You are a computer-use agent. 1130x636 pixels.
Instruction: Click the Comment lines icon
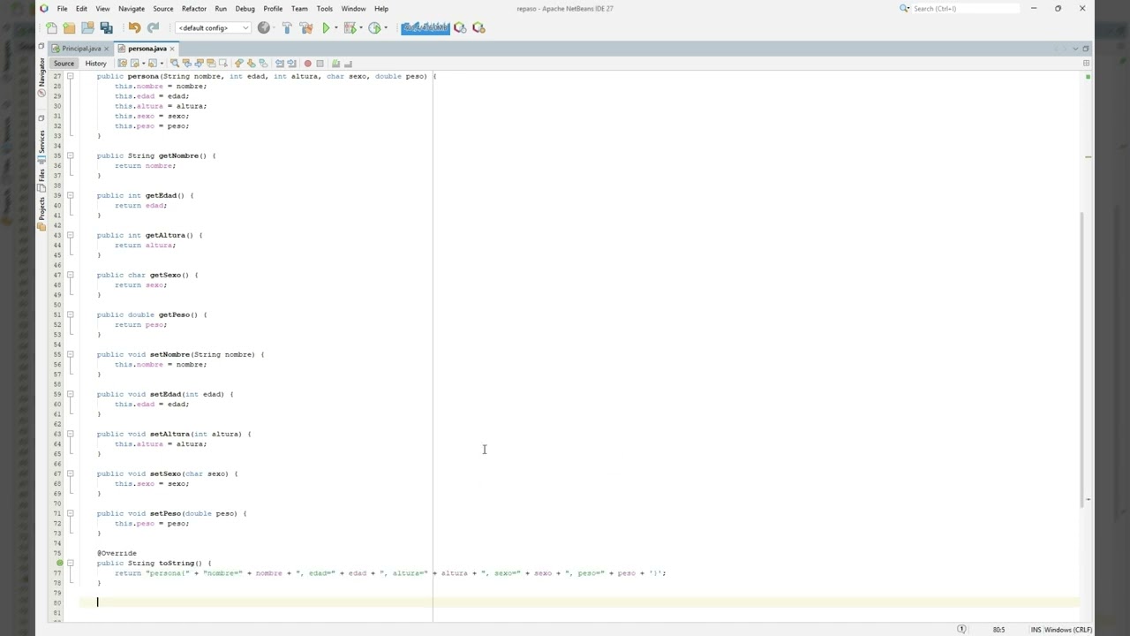[x=335, y=64]
